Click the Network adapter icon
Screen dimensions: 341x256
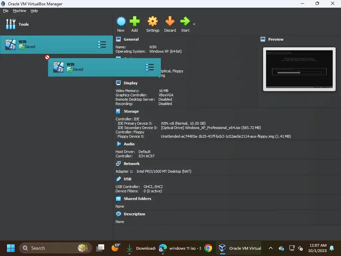pyautogui.click(x=118, y=163)
